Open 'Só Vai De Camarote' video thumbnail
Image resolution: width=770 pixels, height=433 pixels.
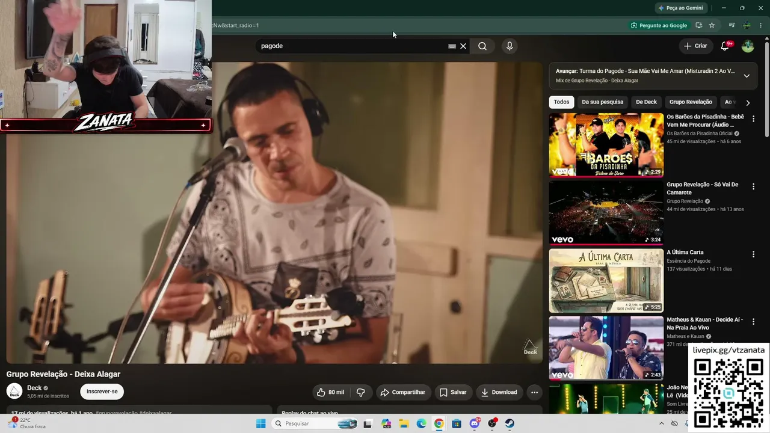606,213
